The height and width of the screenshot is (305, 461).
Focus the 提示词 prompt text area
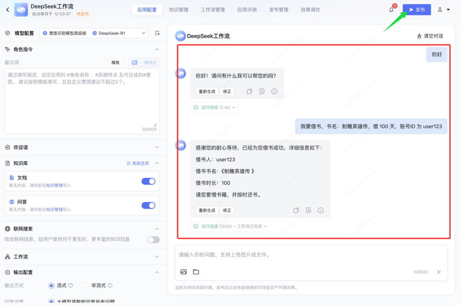(82, 101)
